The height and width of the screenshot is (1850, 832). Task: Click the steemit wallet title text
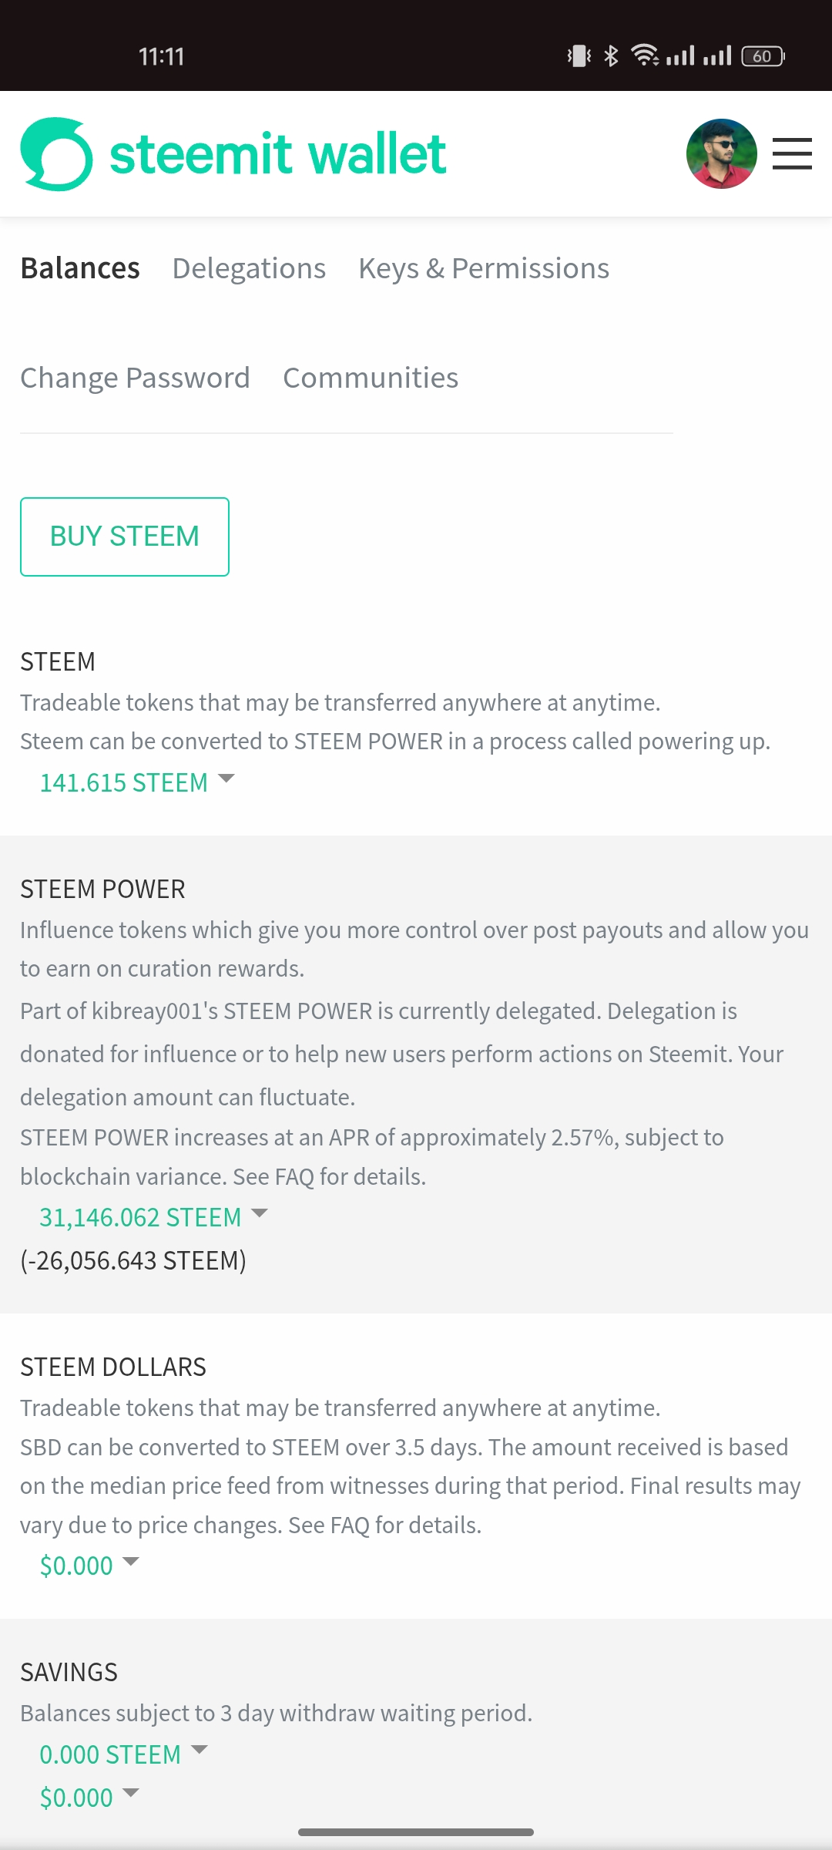(x=278, y=154)
